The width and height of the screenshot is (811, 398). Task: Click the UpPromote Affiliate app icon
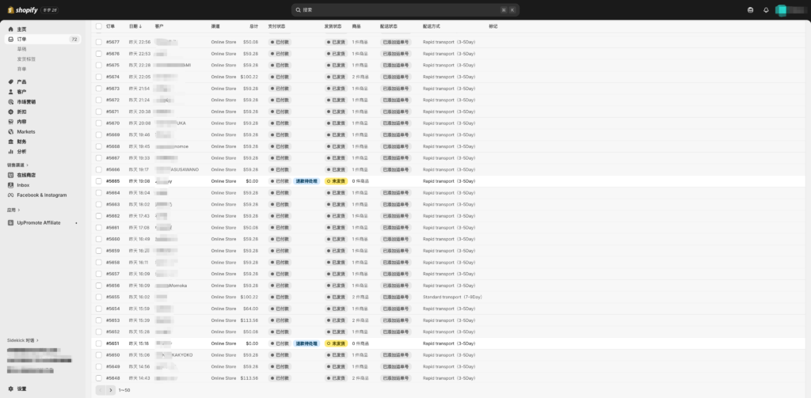tap(11, 223)
